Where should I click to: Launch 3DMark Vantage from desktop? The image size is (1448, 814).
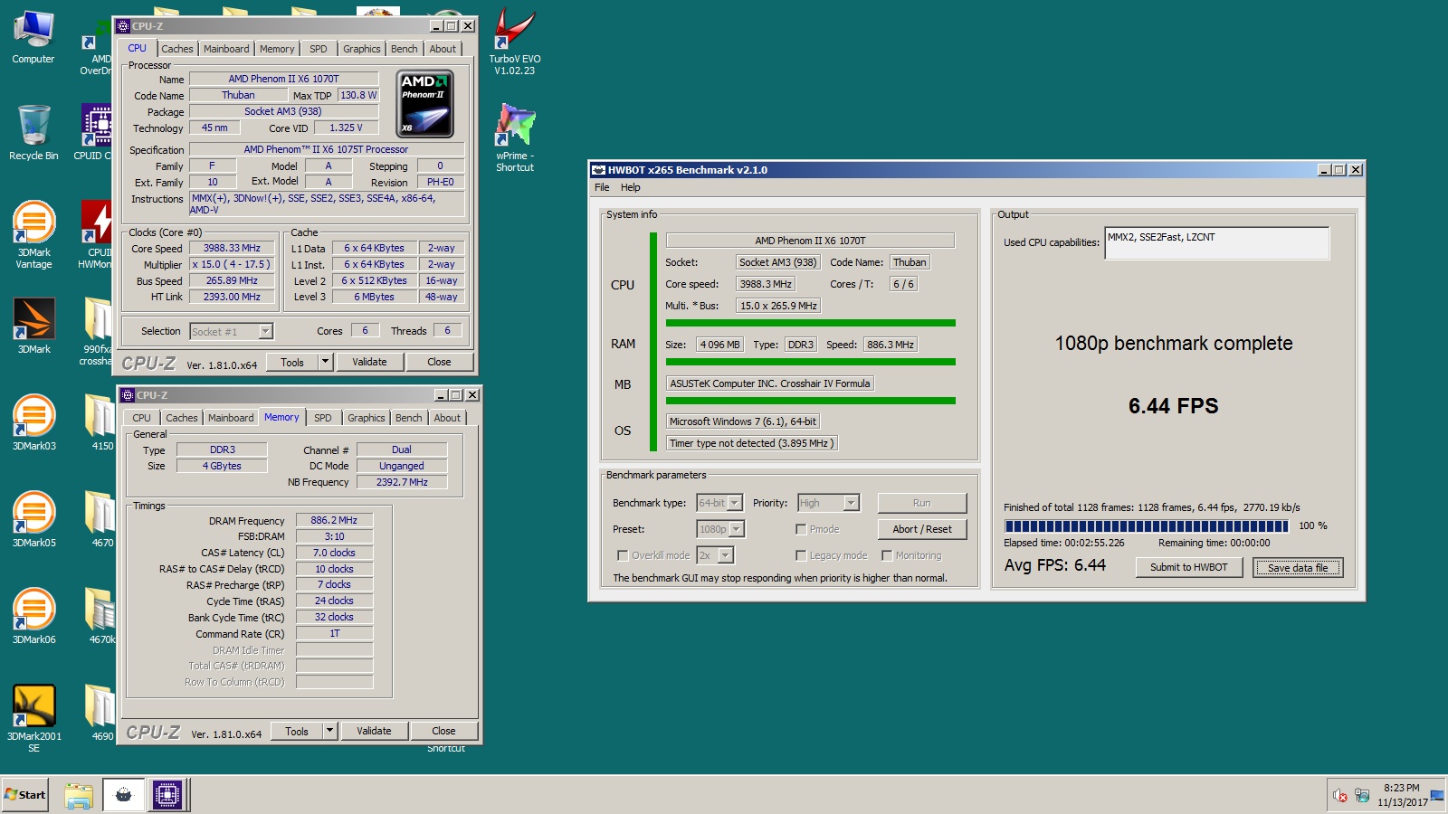click(33, 234)
